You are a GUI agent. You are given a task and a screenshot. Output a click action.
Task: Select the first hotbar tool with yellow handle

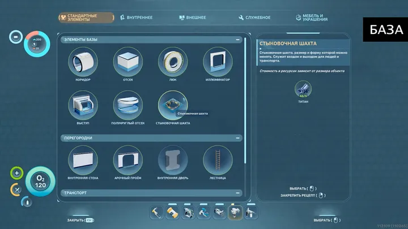(156, 213)
